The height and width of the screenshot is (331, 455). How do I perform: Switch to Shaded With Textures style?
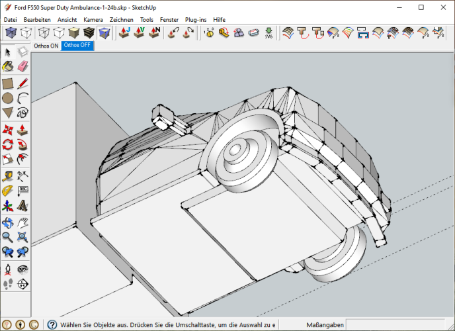[89, 33]
